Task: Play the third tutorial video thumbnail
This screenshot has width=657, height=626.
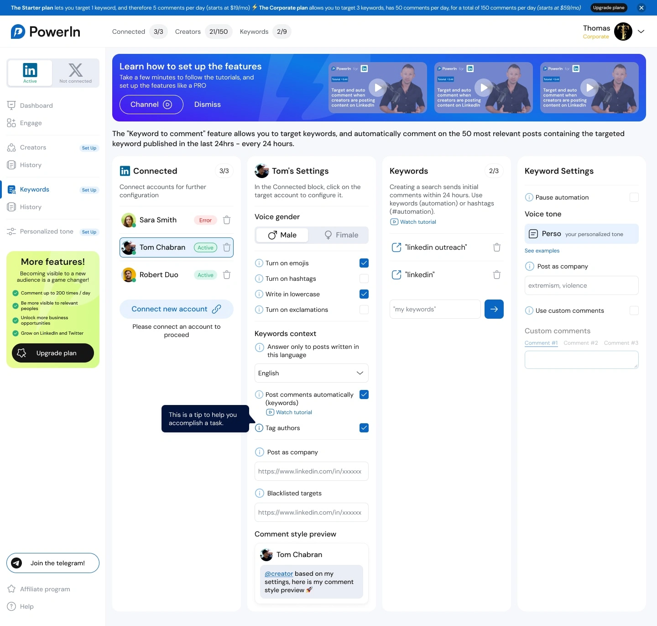Action: click(x=589, y=87)
